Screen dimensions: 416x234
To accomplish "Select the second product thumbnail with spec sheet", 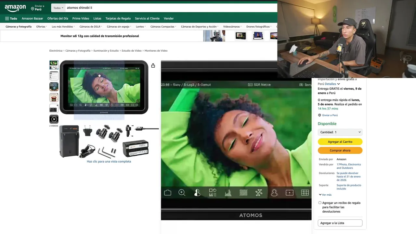I will pyautogui.click(x=54, y=76).
